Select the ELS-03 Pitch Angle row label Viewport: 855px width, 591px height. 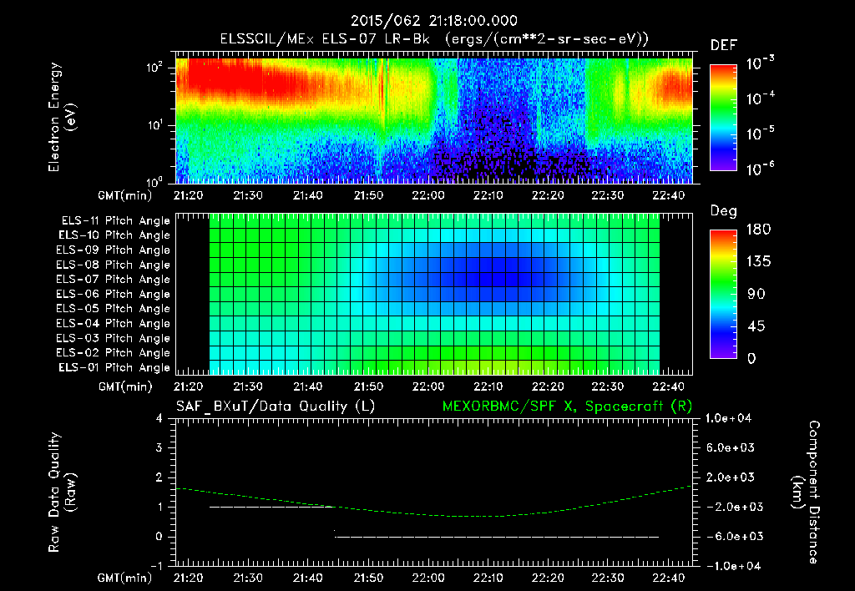114,338
